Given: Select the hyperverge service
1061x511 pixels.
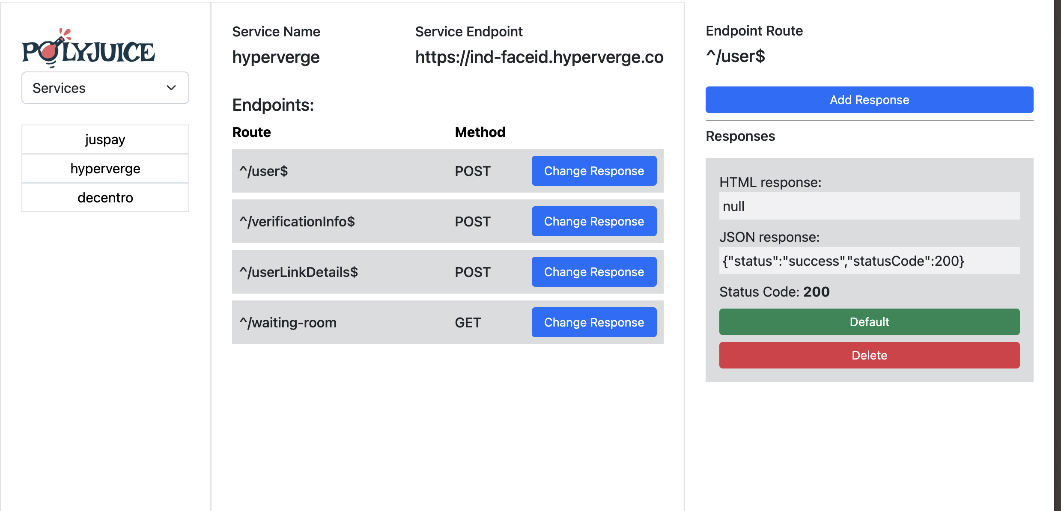Looking at the screenshot, I should click(105, 168).
